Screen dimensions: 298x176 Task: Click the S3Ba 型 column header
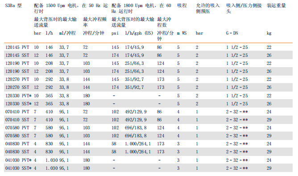click(x=13, y=6)
